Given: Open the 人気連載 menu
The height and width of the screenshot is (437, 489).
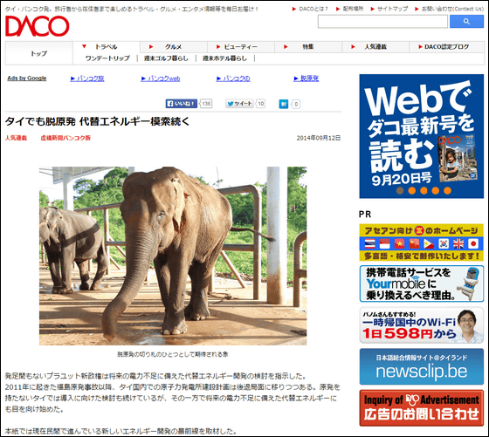Looking at the screenshot, I should coord(375,47).
